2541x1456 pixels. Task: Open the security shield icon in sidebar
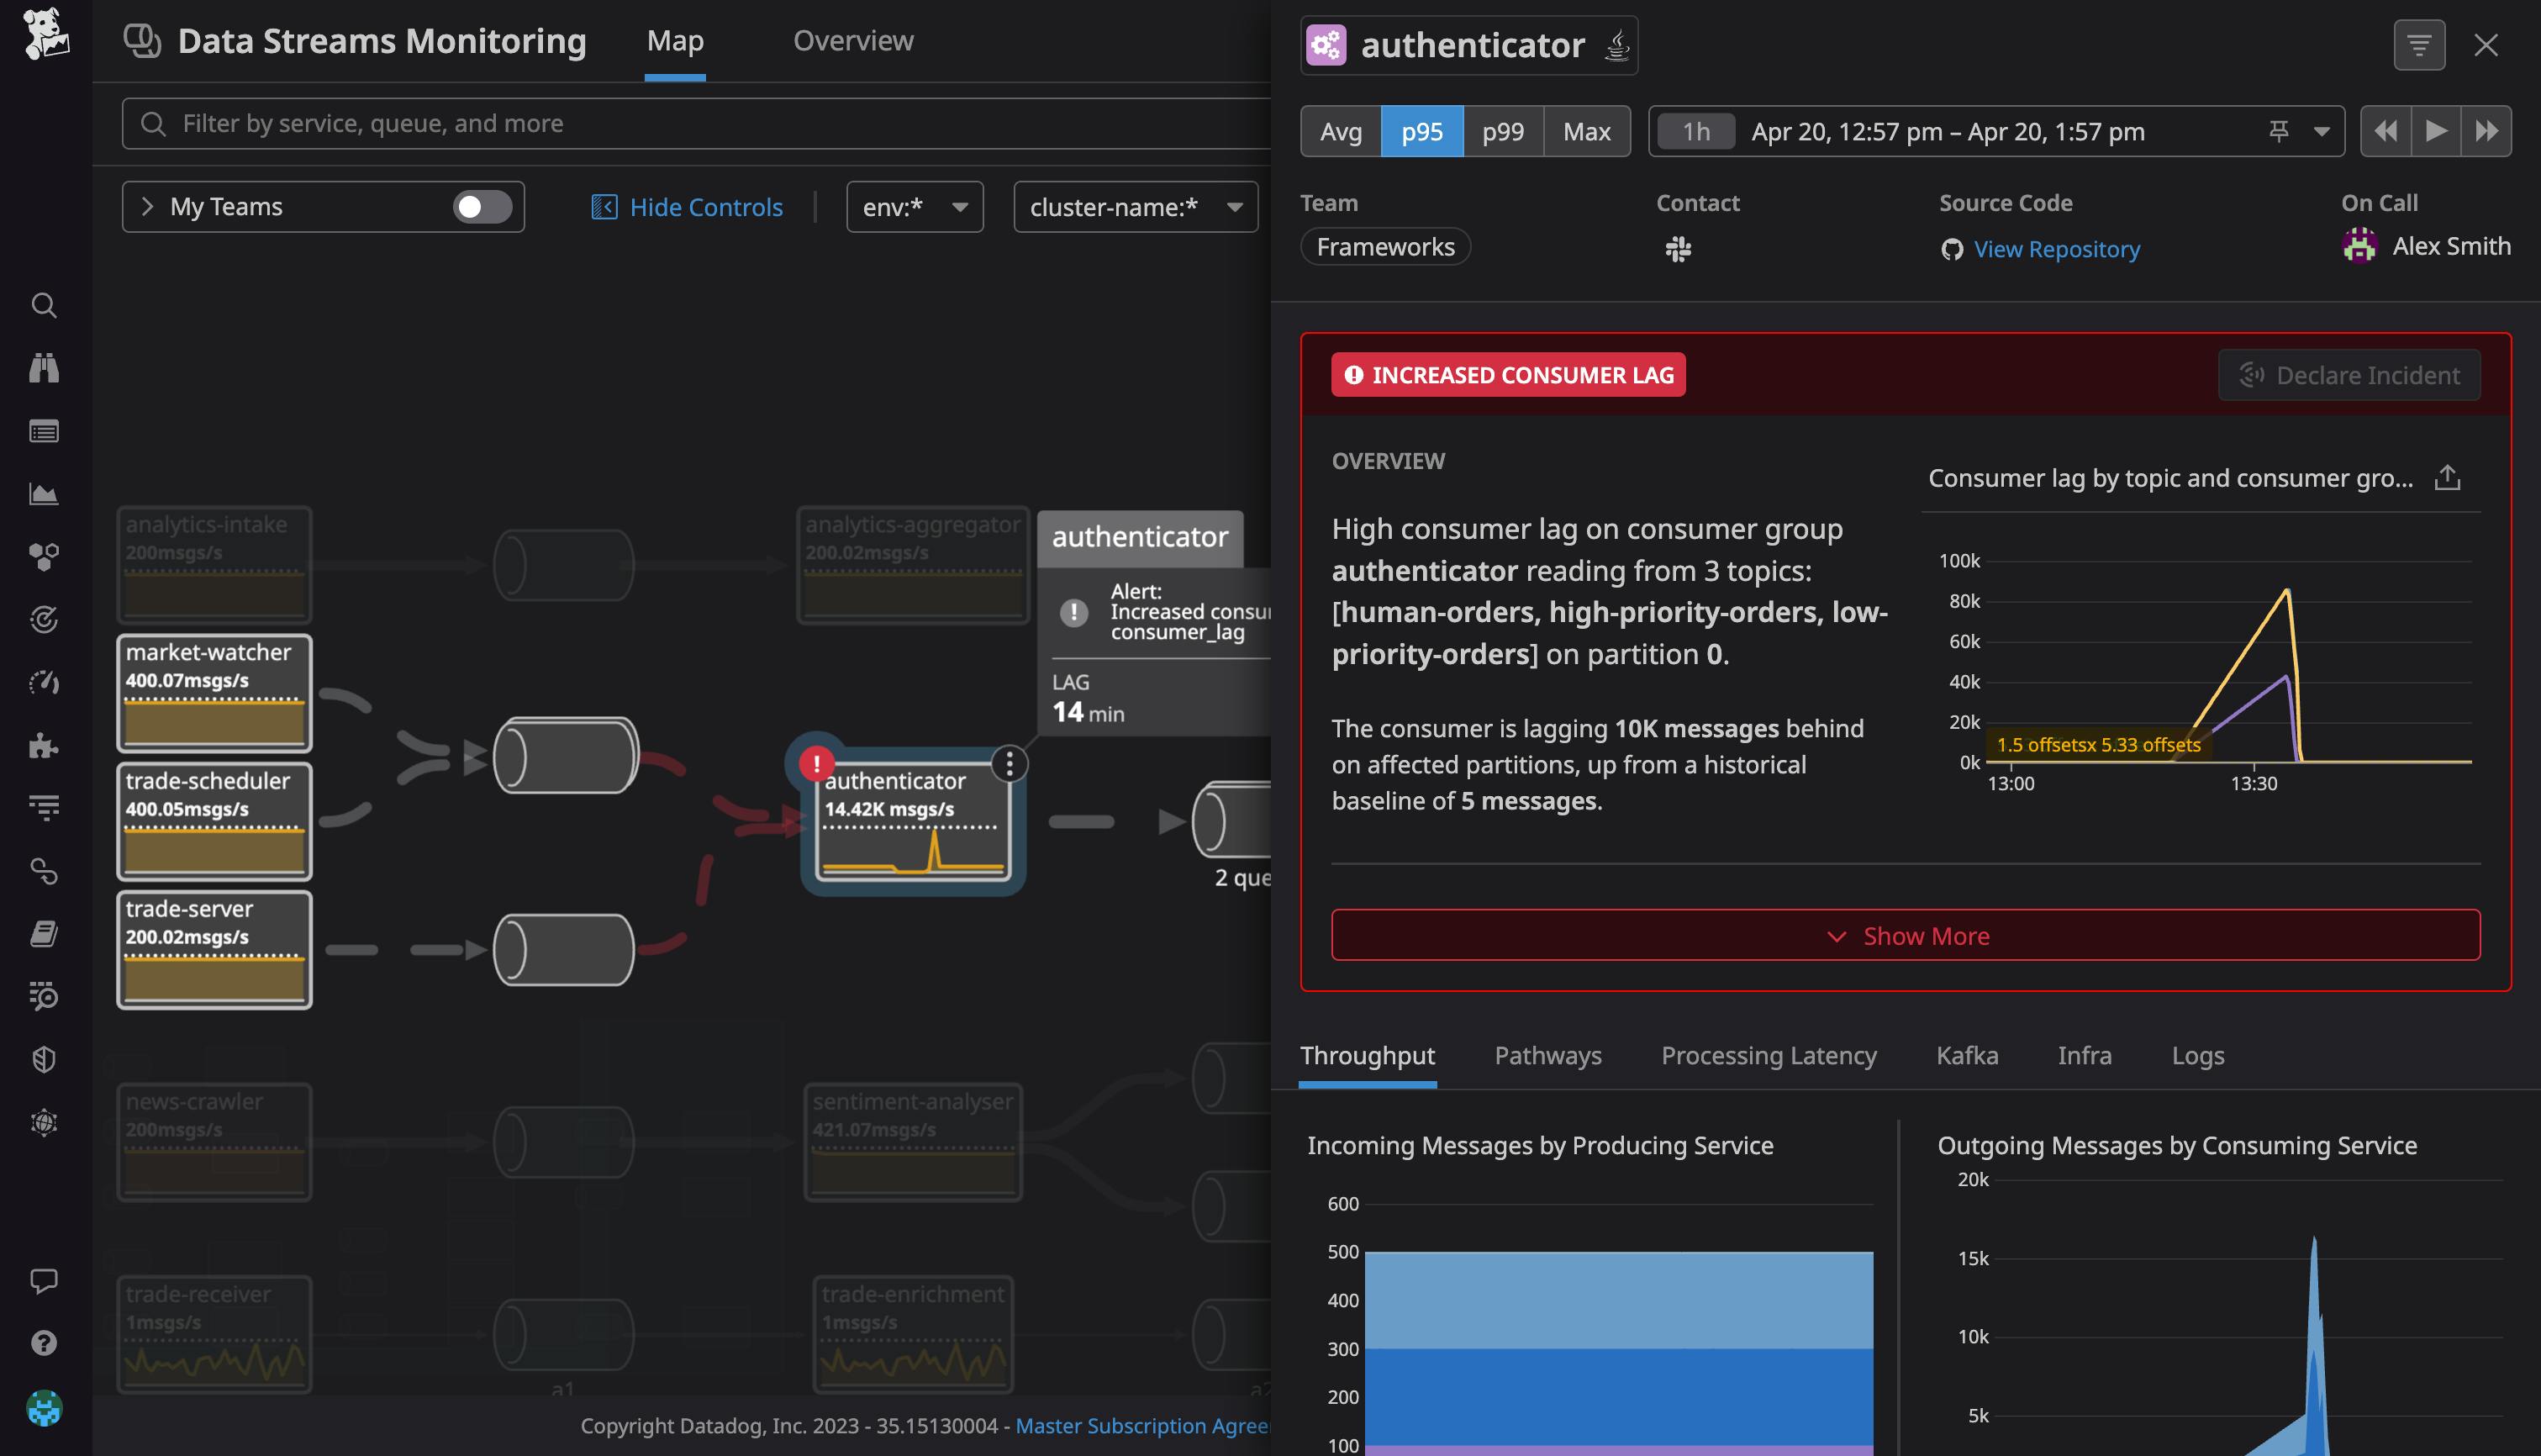(44, 1060)
